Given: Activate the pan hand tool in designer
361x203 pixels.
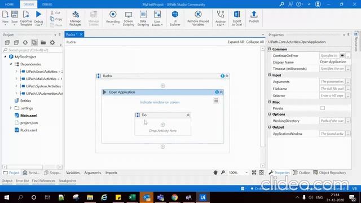Looking at the screenshot, I should click(215, 173).
